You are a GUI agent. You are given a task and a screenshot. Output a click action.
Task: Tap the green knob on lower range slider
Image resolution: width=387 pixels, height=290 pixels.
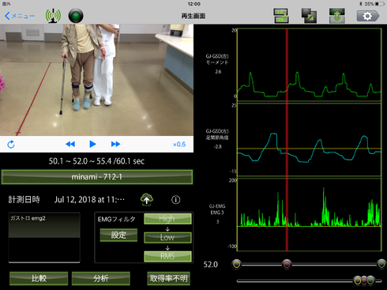pyautogui.click(x=370, y=281)
